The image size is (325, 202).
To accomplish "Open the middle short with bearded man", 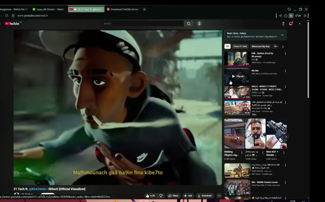I will 255,134.
